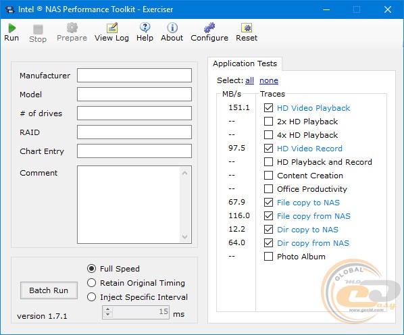Open Configure gears icon
The height and width of the screenshot is (335, 404).
pos(209,28)
